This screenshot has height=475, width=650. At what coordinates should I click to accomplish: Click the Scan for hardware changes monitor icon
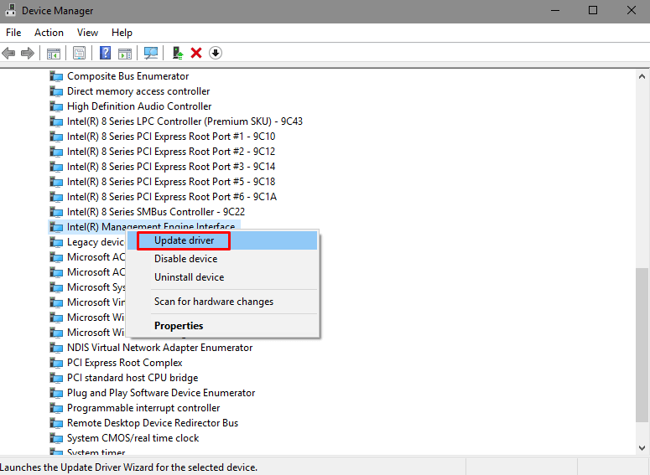[151, 53]
